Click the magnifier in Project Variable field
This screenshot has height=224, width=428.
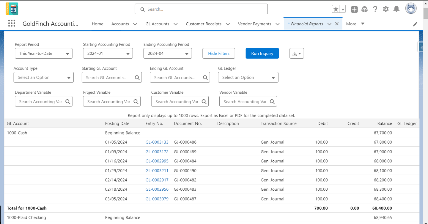click(x=136, y=101)
